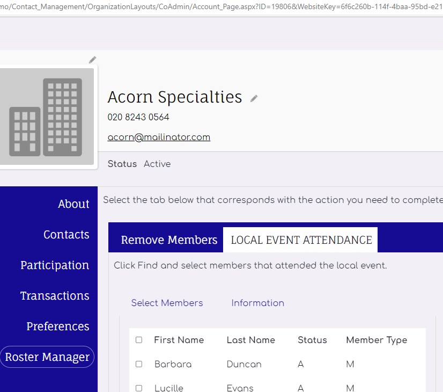Switch to the Information sub-tab
The width and height of the screenshot is (443, 392).
tap(257, 303)
